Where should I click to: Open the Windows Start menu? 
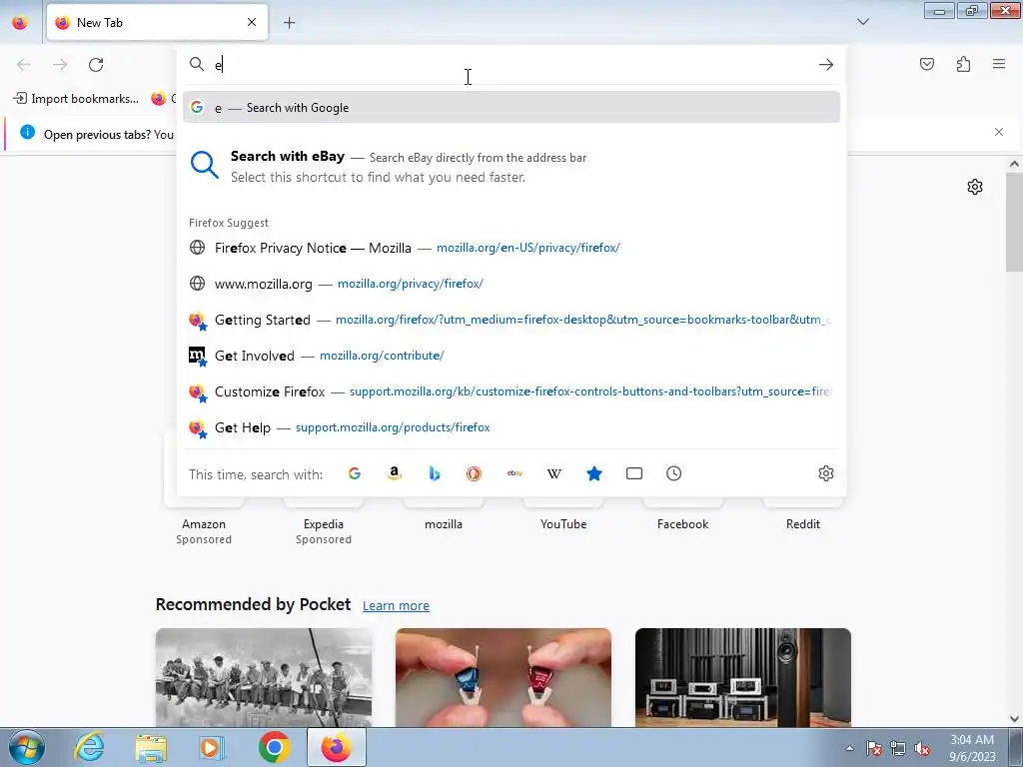pos(26,747)
